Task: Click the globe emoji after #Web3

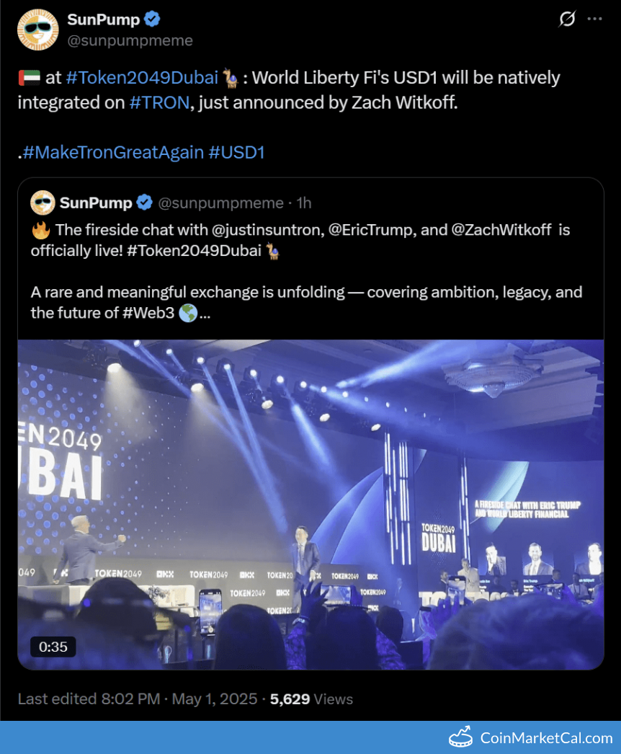Action: click(x=188, y=314)
